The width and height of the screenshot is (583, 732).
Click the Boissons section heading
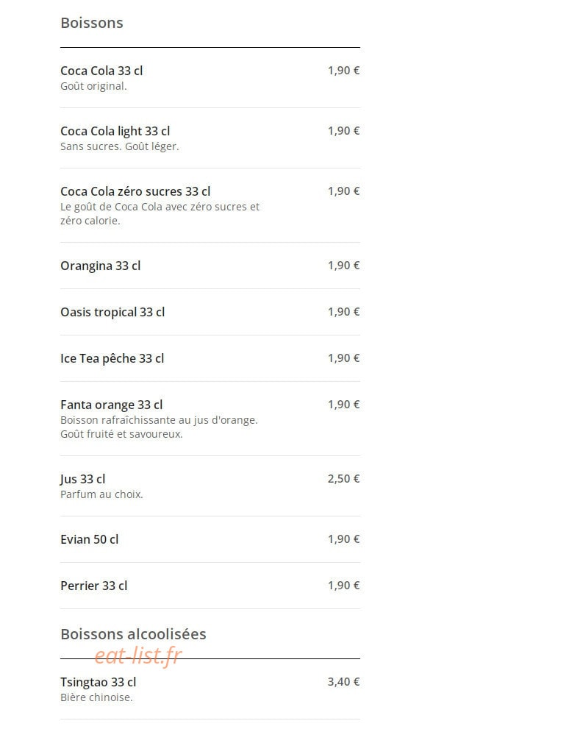92,23
